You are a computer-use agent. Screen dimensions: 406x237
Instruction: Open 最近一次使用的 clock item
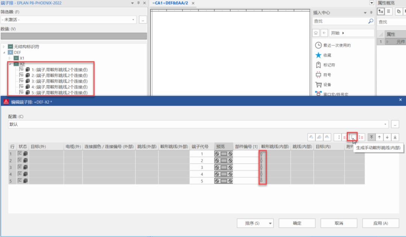click(318, 45)
